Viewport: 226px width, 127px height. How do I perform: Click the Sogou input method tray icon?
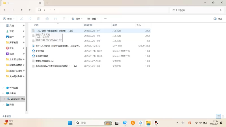coord(190,123)
